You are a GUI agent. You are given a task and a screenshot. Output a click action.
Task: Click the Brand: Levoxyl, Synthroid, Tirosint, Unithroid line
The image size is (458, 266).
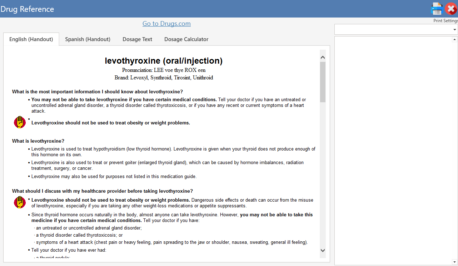coord(164,78)
